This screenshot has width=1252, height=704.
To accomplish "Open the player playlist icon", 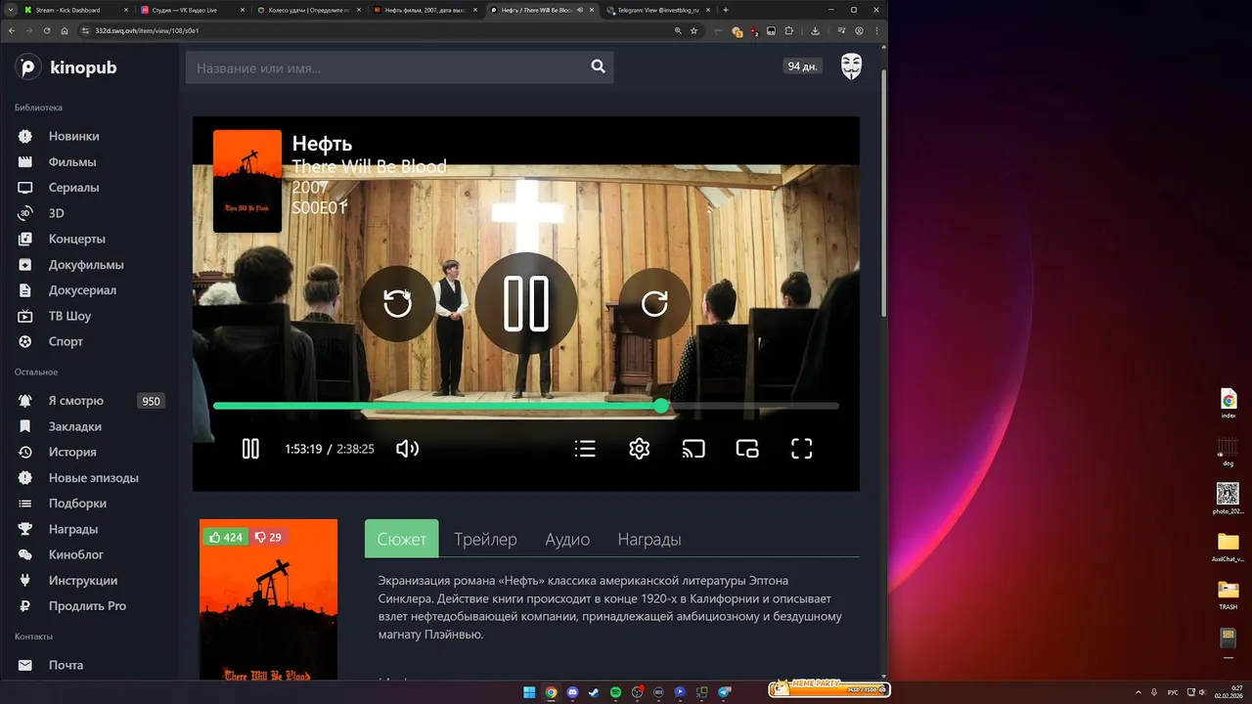I will click(x=585, y=449).
